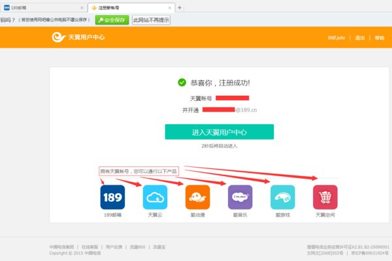Click the 恭喜你，注册成功! heading
392x261 pixels.
coord(220,83)
